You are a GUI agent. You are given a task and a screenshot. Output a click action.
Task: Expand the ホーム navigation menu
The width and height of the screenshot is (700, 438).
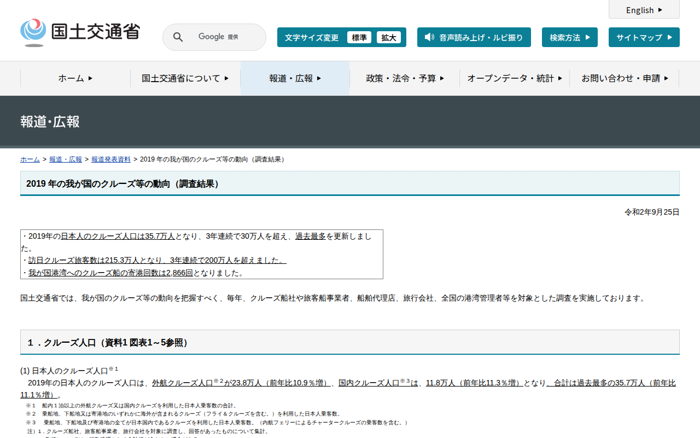tap(75, 78)
